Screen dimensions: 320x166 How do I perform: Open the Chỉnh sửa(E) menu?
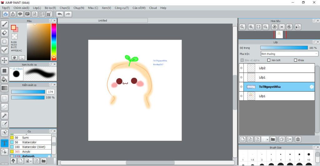coord(22,8)
